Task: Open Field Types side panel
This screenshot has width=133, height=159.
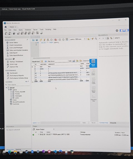Action: [x=93, y=81]
